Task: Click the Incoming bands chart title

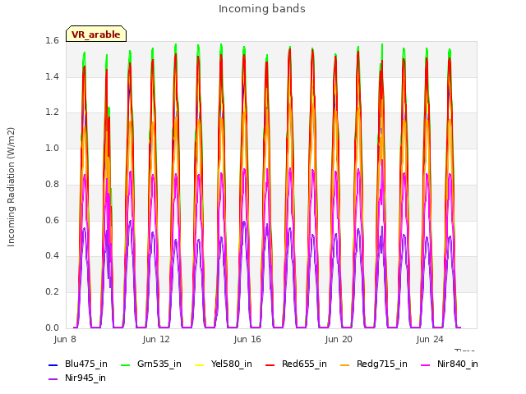Action: point(262,9)
